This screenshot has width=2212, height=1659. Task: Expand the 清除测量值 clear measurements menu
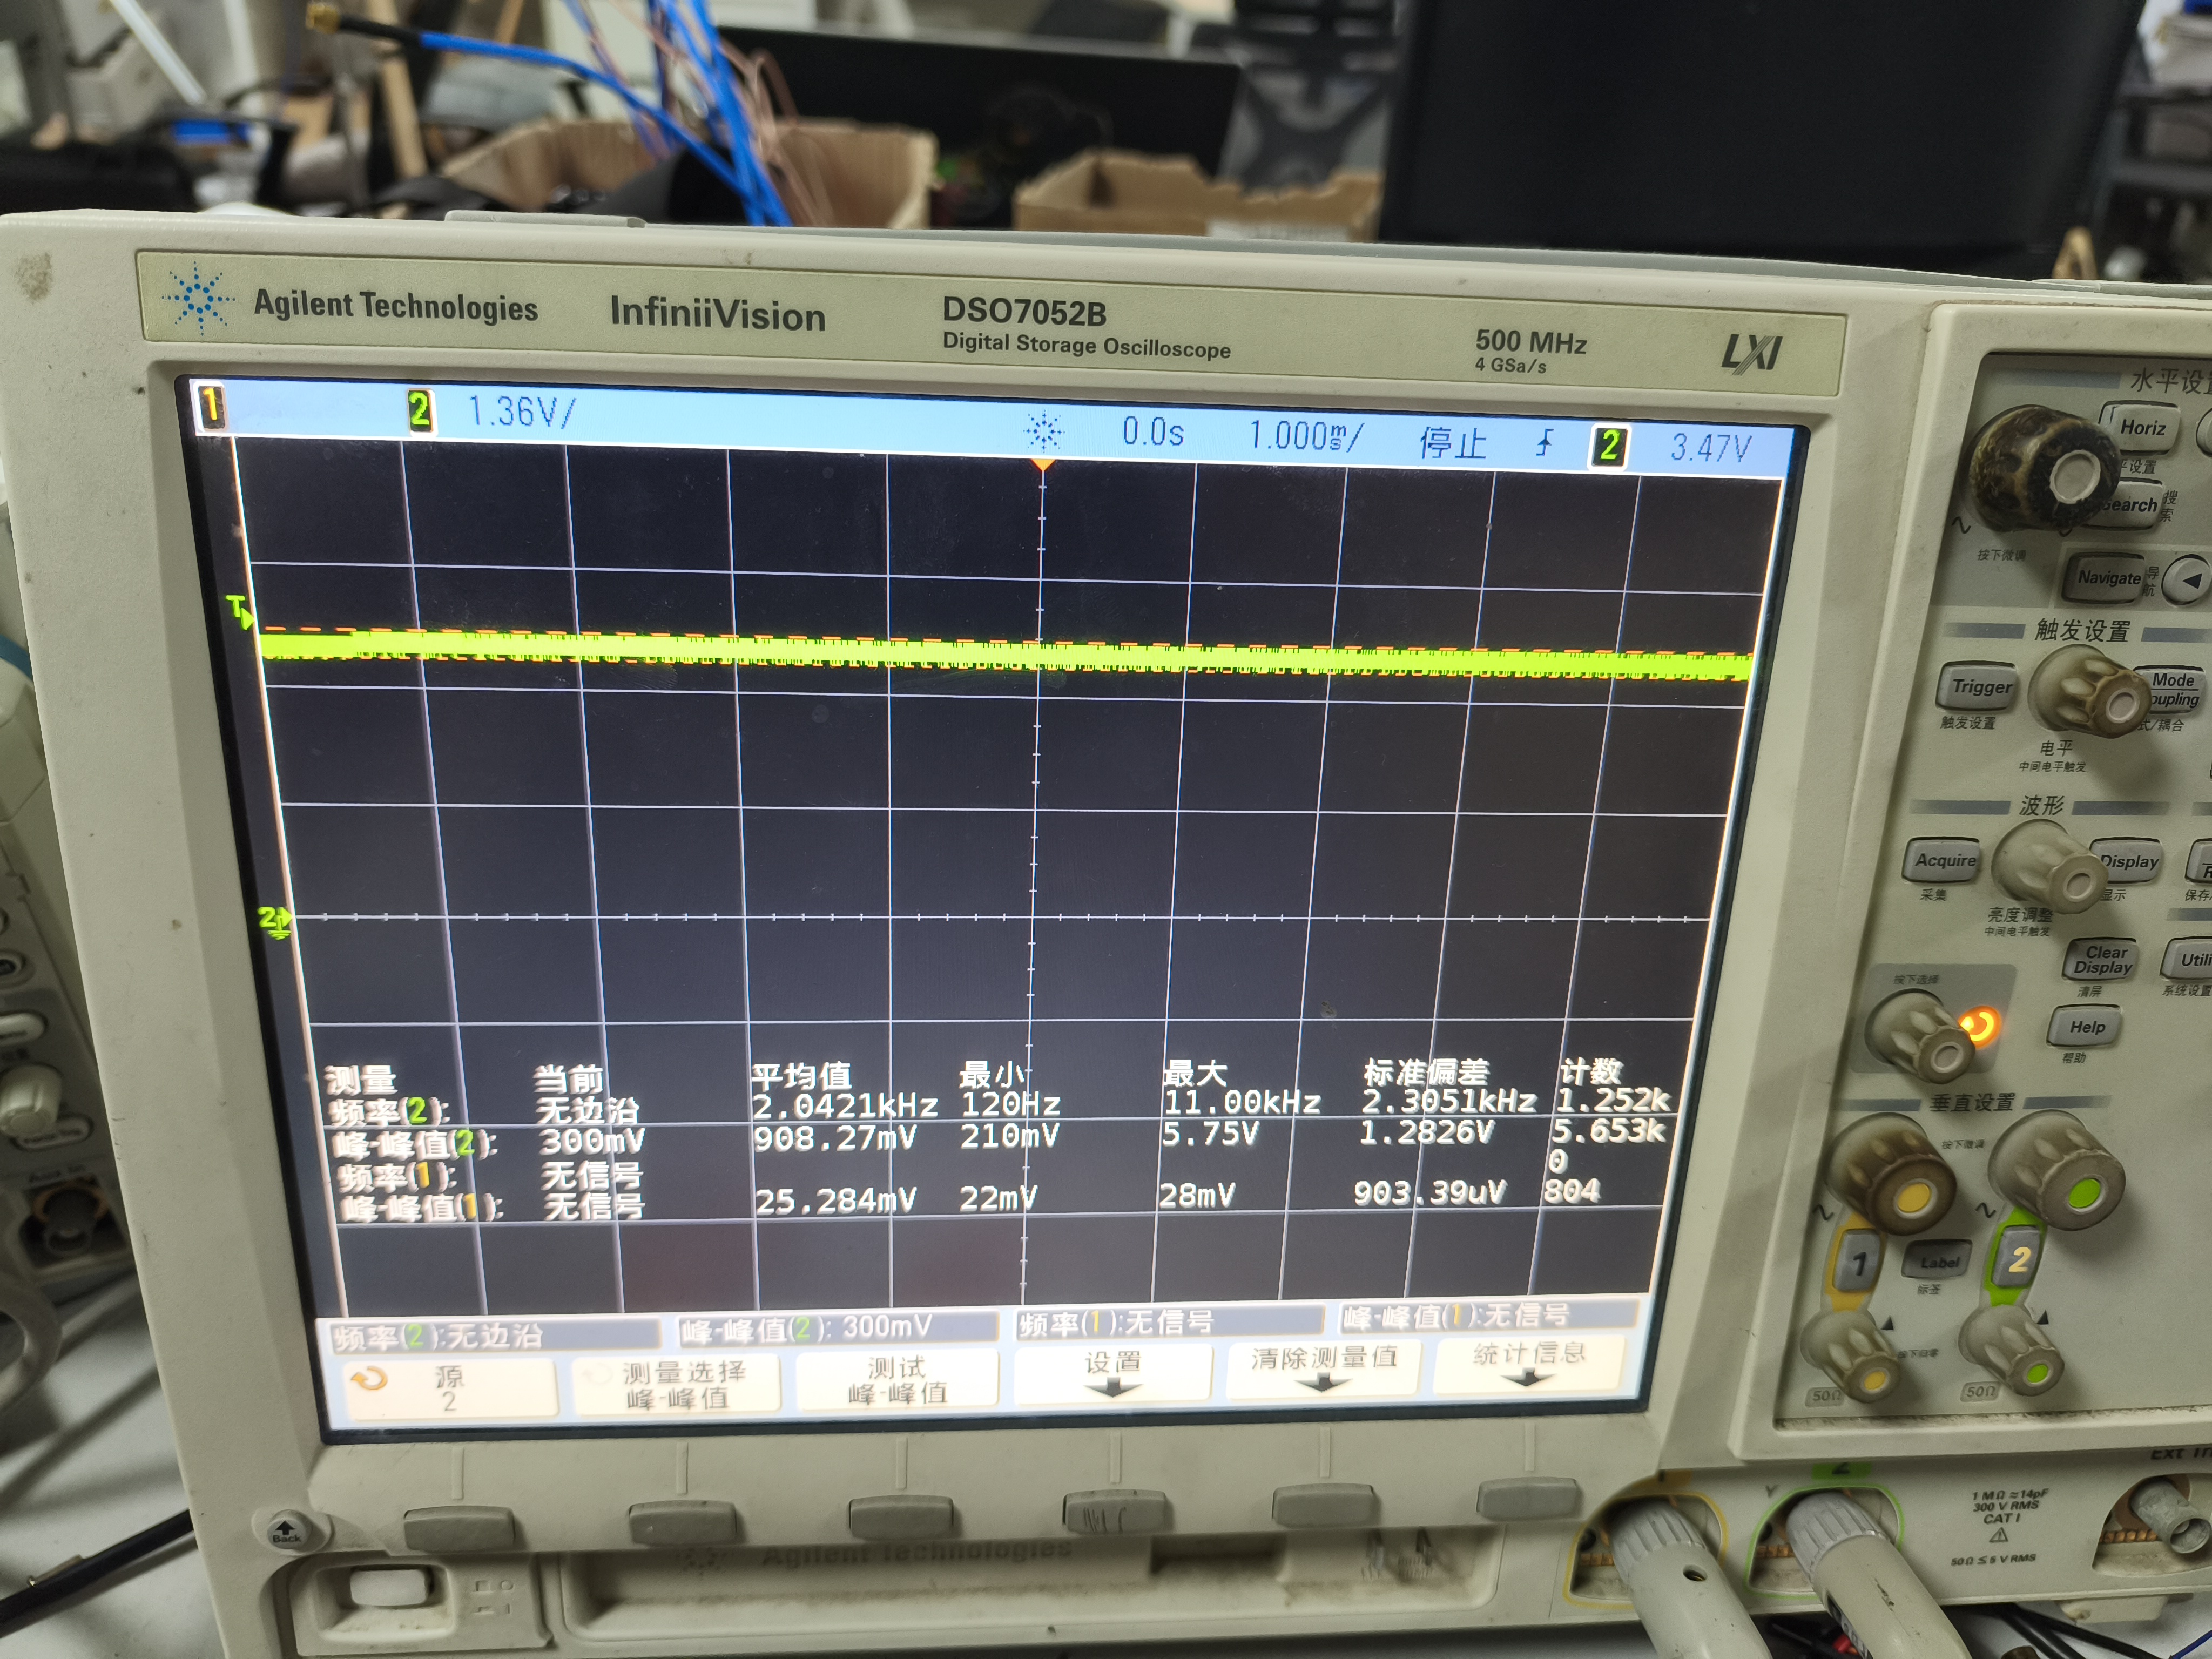pyautogui.click(x=1323, y=1368)
